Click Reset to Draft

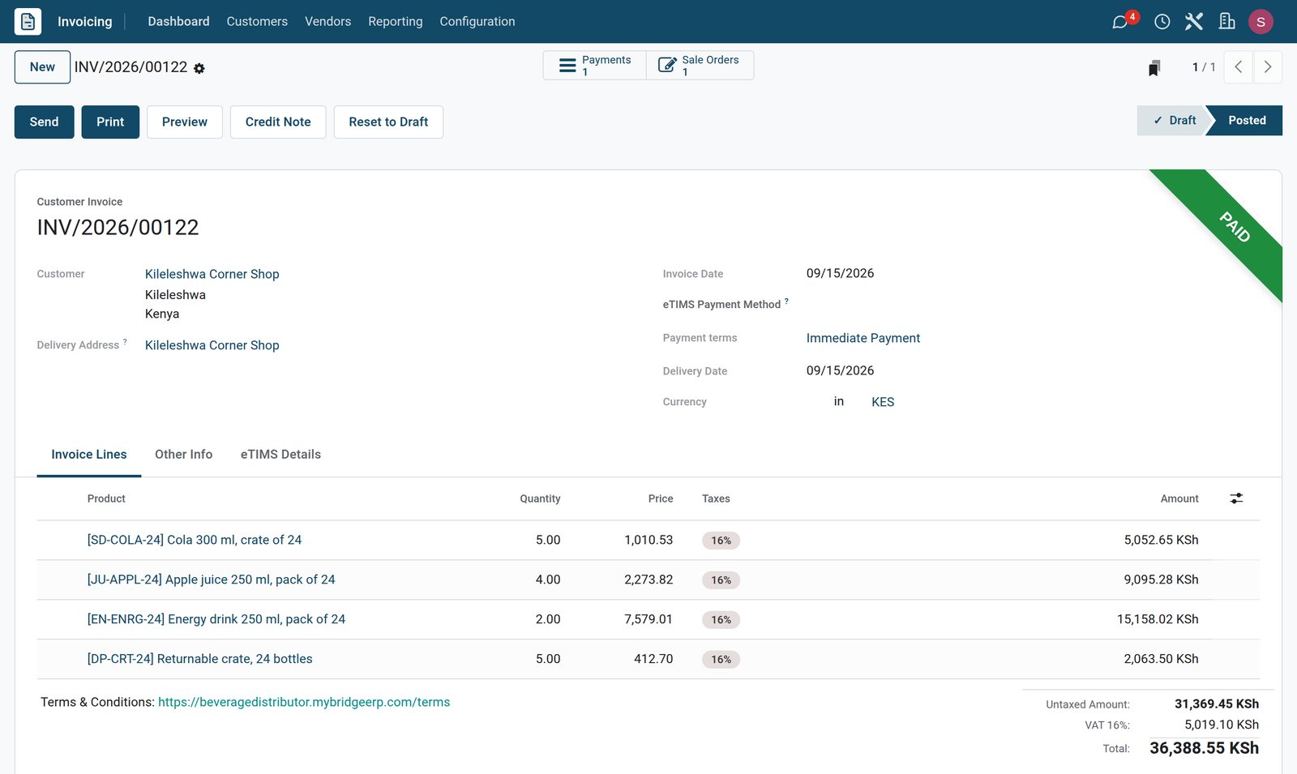coord(388,122)
